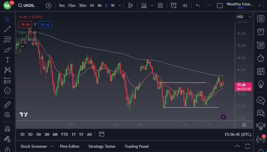
Task: Open symbol search UKOIL
Action: pos(27,5)
